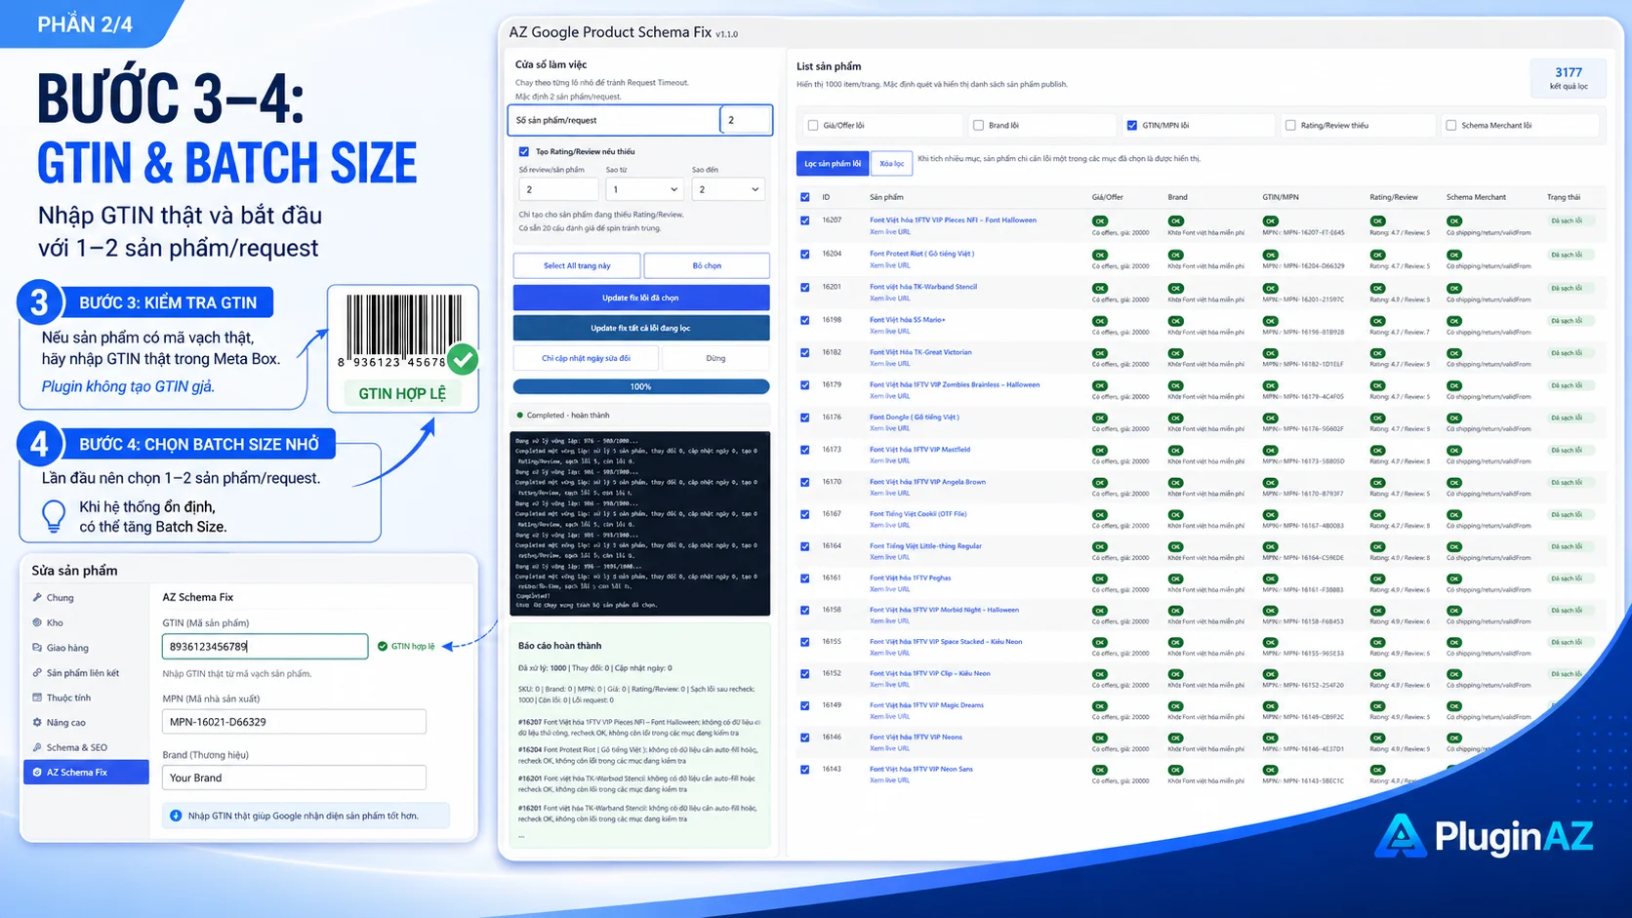Click GTIN/MPN OK badge for product 16207

click(1270, 221)
